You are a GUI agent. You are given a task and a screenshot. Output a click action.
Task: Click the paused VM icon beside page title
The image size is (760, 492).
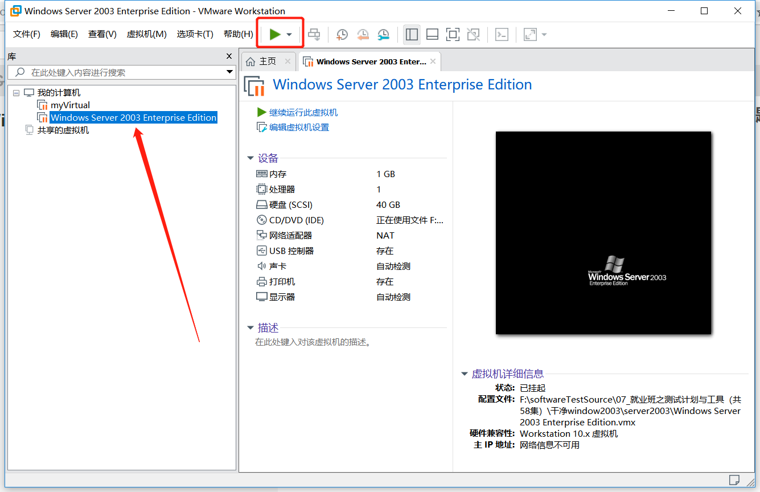pos(254,86)
